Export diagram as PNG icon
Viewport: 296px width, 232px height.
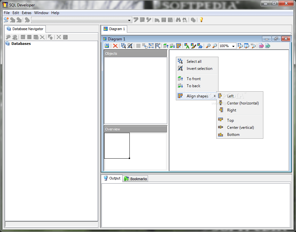(268, 46)
